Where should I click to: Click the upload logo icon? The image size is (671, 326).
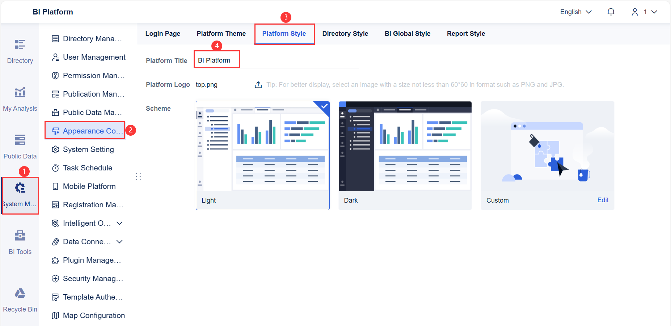[258, 85]
